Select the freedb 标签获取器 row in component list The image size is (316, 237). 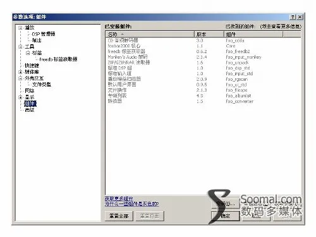point(203,51)
